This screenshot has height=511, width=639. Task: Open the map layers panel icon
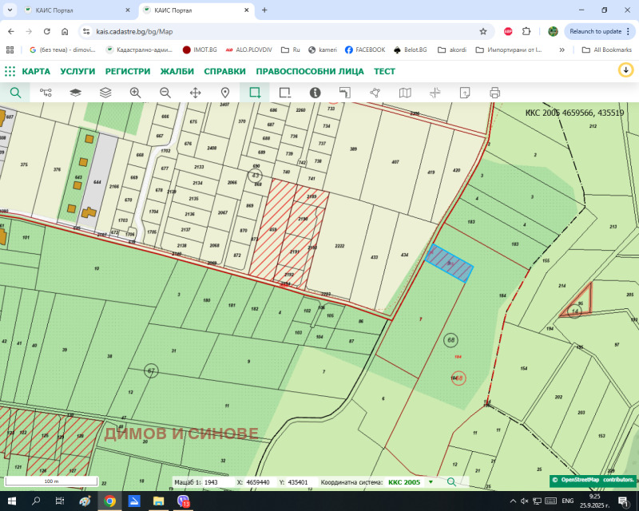(75, 93)
